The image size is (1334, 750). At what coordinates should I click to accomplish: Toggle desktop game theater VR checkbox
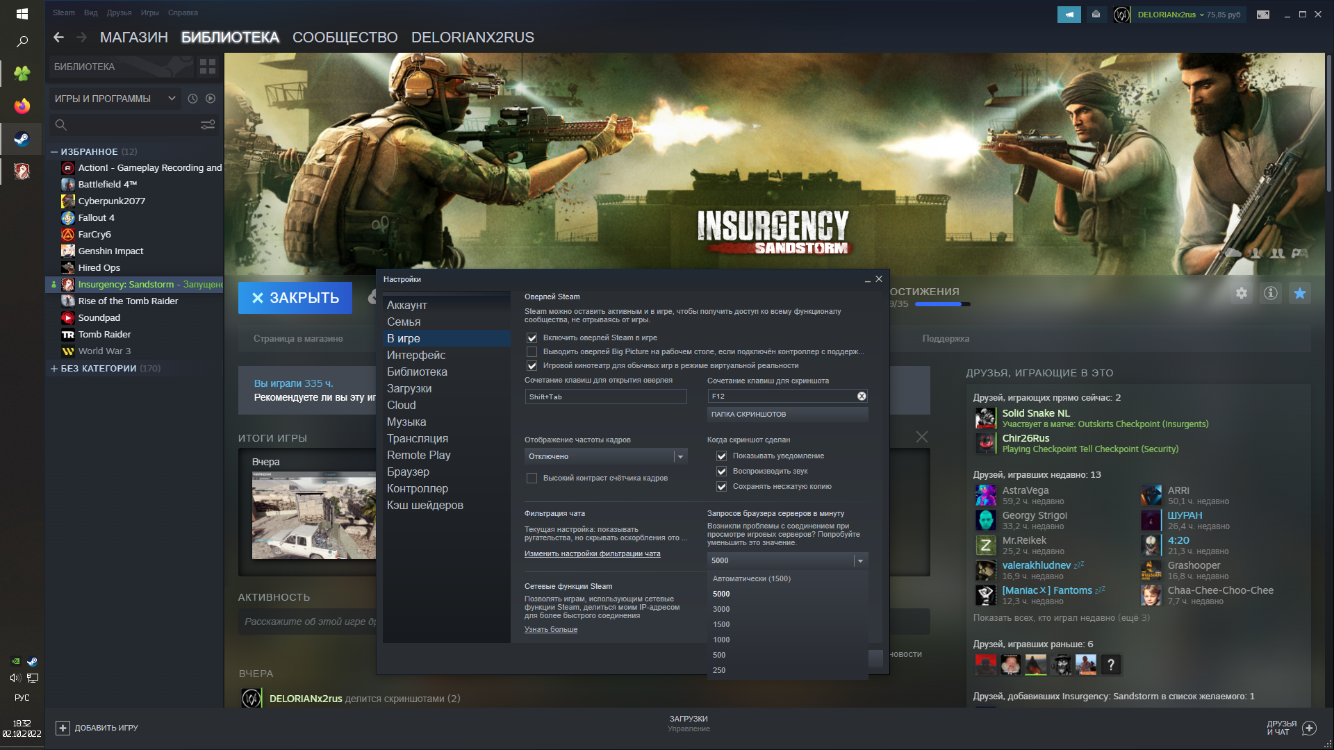[532, 365]
